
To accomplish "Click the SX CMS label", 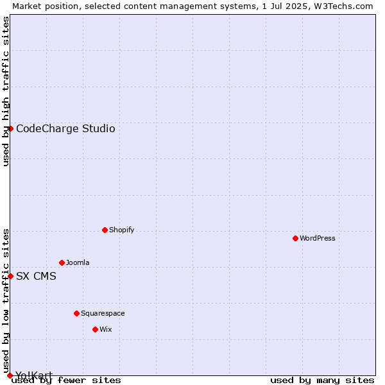I will (36, 276).
